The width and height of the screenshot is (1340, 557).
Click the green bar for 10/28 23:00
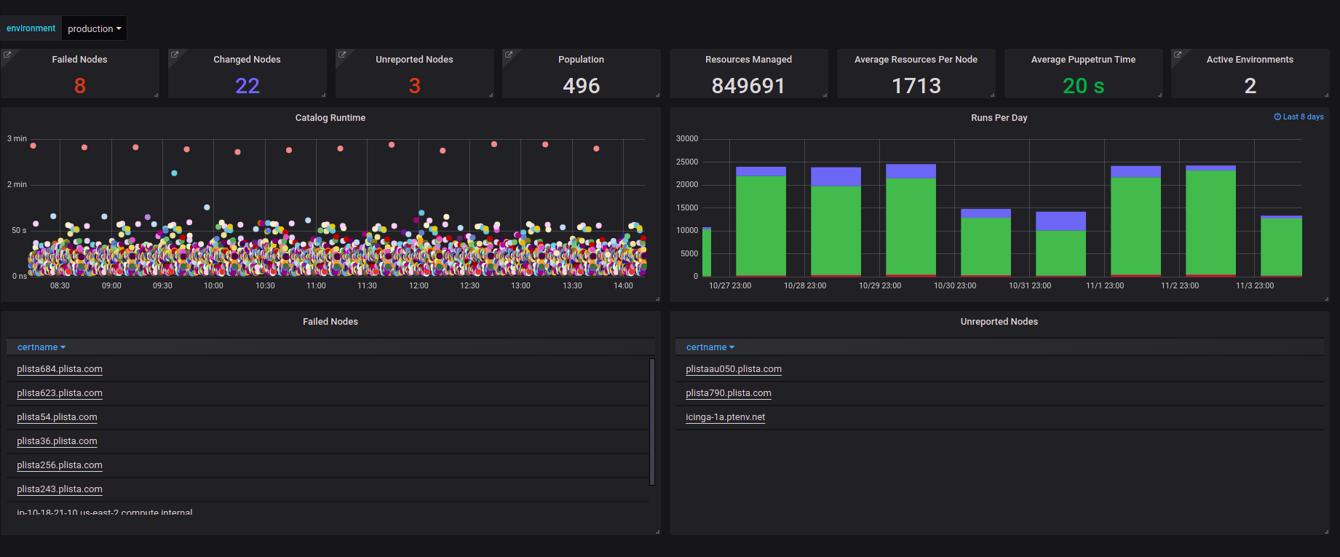click(x=836, y=231)
